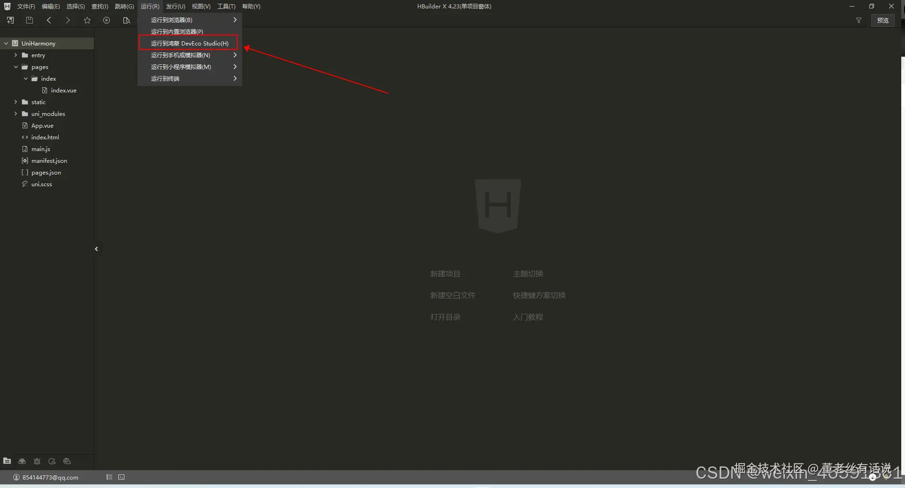Click the bookmark star toolbar icon
The width and height of the screenshot is (905, 488).
pyautogui.click(x=87, y=20)
